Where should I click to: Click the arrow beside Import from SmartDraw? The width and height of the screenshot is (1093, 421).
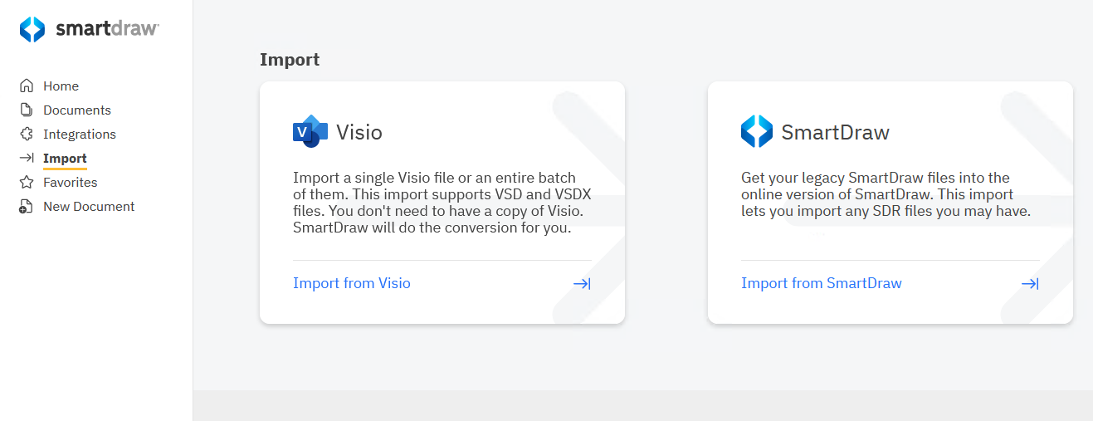point(1030,284)
